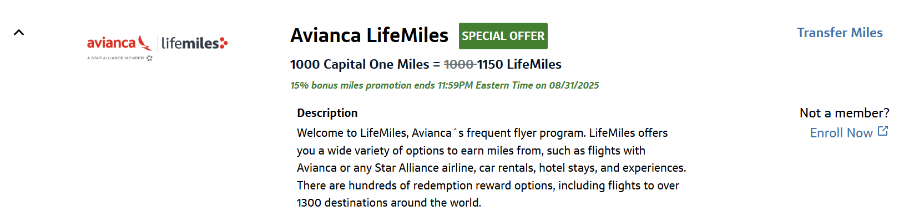Click the external link icon beside Enroll Now
This screenshot has height=216, width=914.
883,131
